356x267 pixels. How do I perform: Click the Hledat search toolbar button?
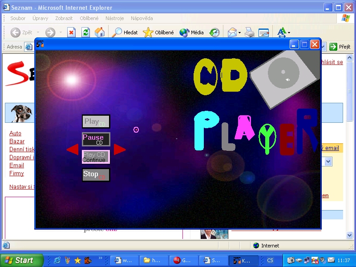(125, 32)
